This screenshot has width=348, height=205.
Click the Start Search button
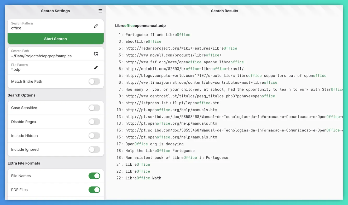click(56, 39)
